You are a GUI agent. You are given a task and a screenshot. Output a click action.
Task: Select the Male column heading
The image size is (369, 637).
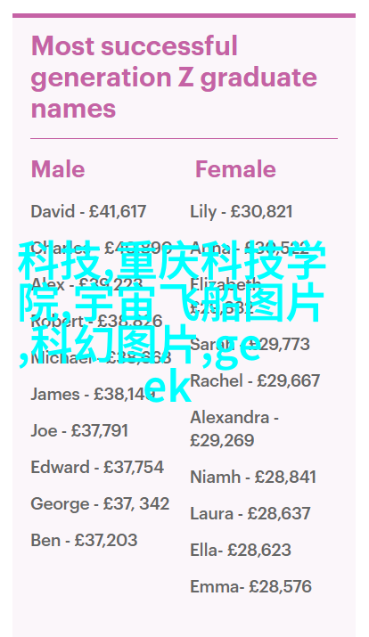click(58, 169)
